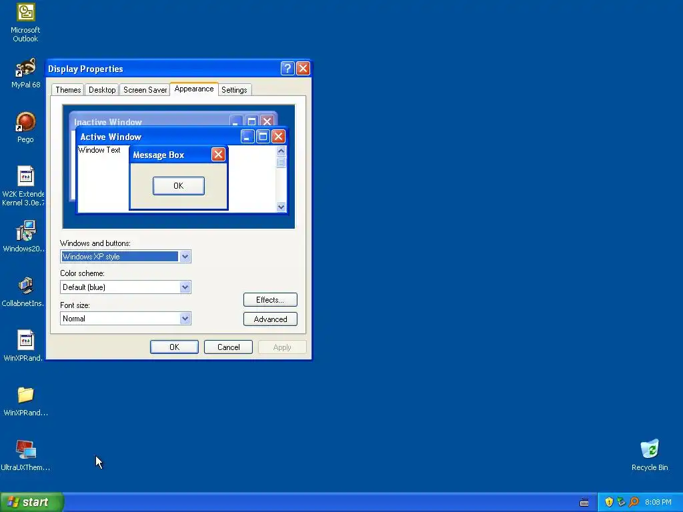Click the help question mark button

[x=287, y=69]
